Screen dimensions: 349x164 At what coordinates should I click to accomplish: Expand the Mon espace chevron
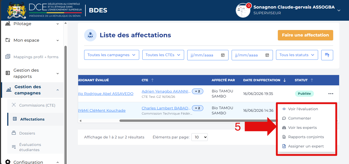coord(58,40)
